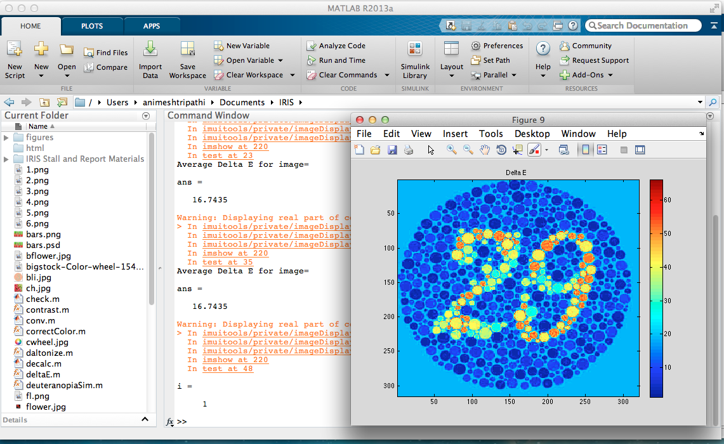Click the Print Figure icon

click(x=409, y=150)
